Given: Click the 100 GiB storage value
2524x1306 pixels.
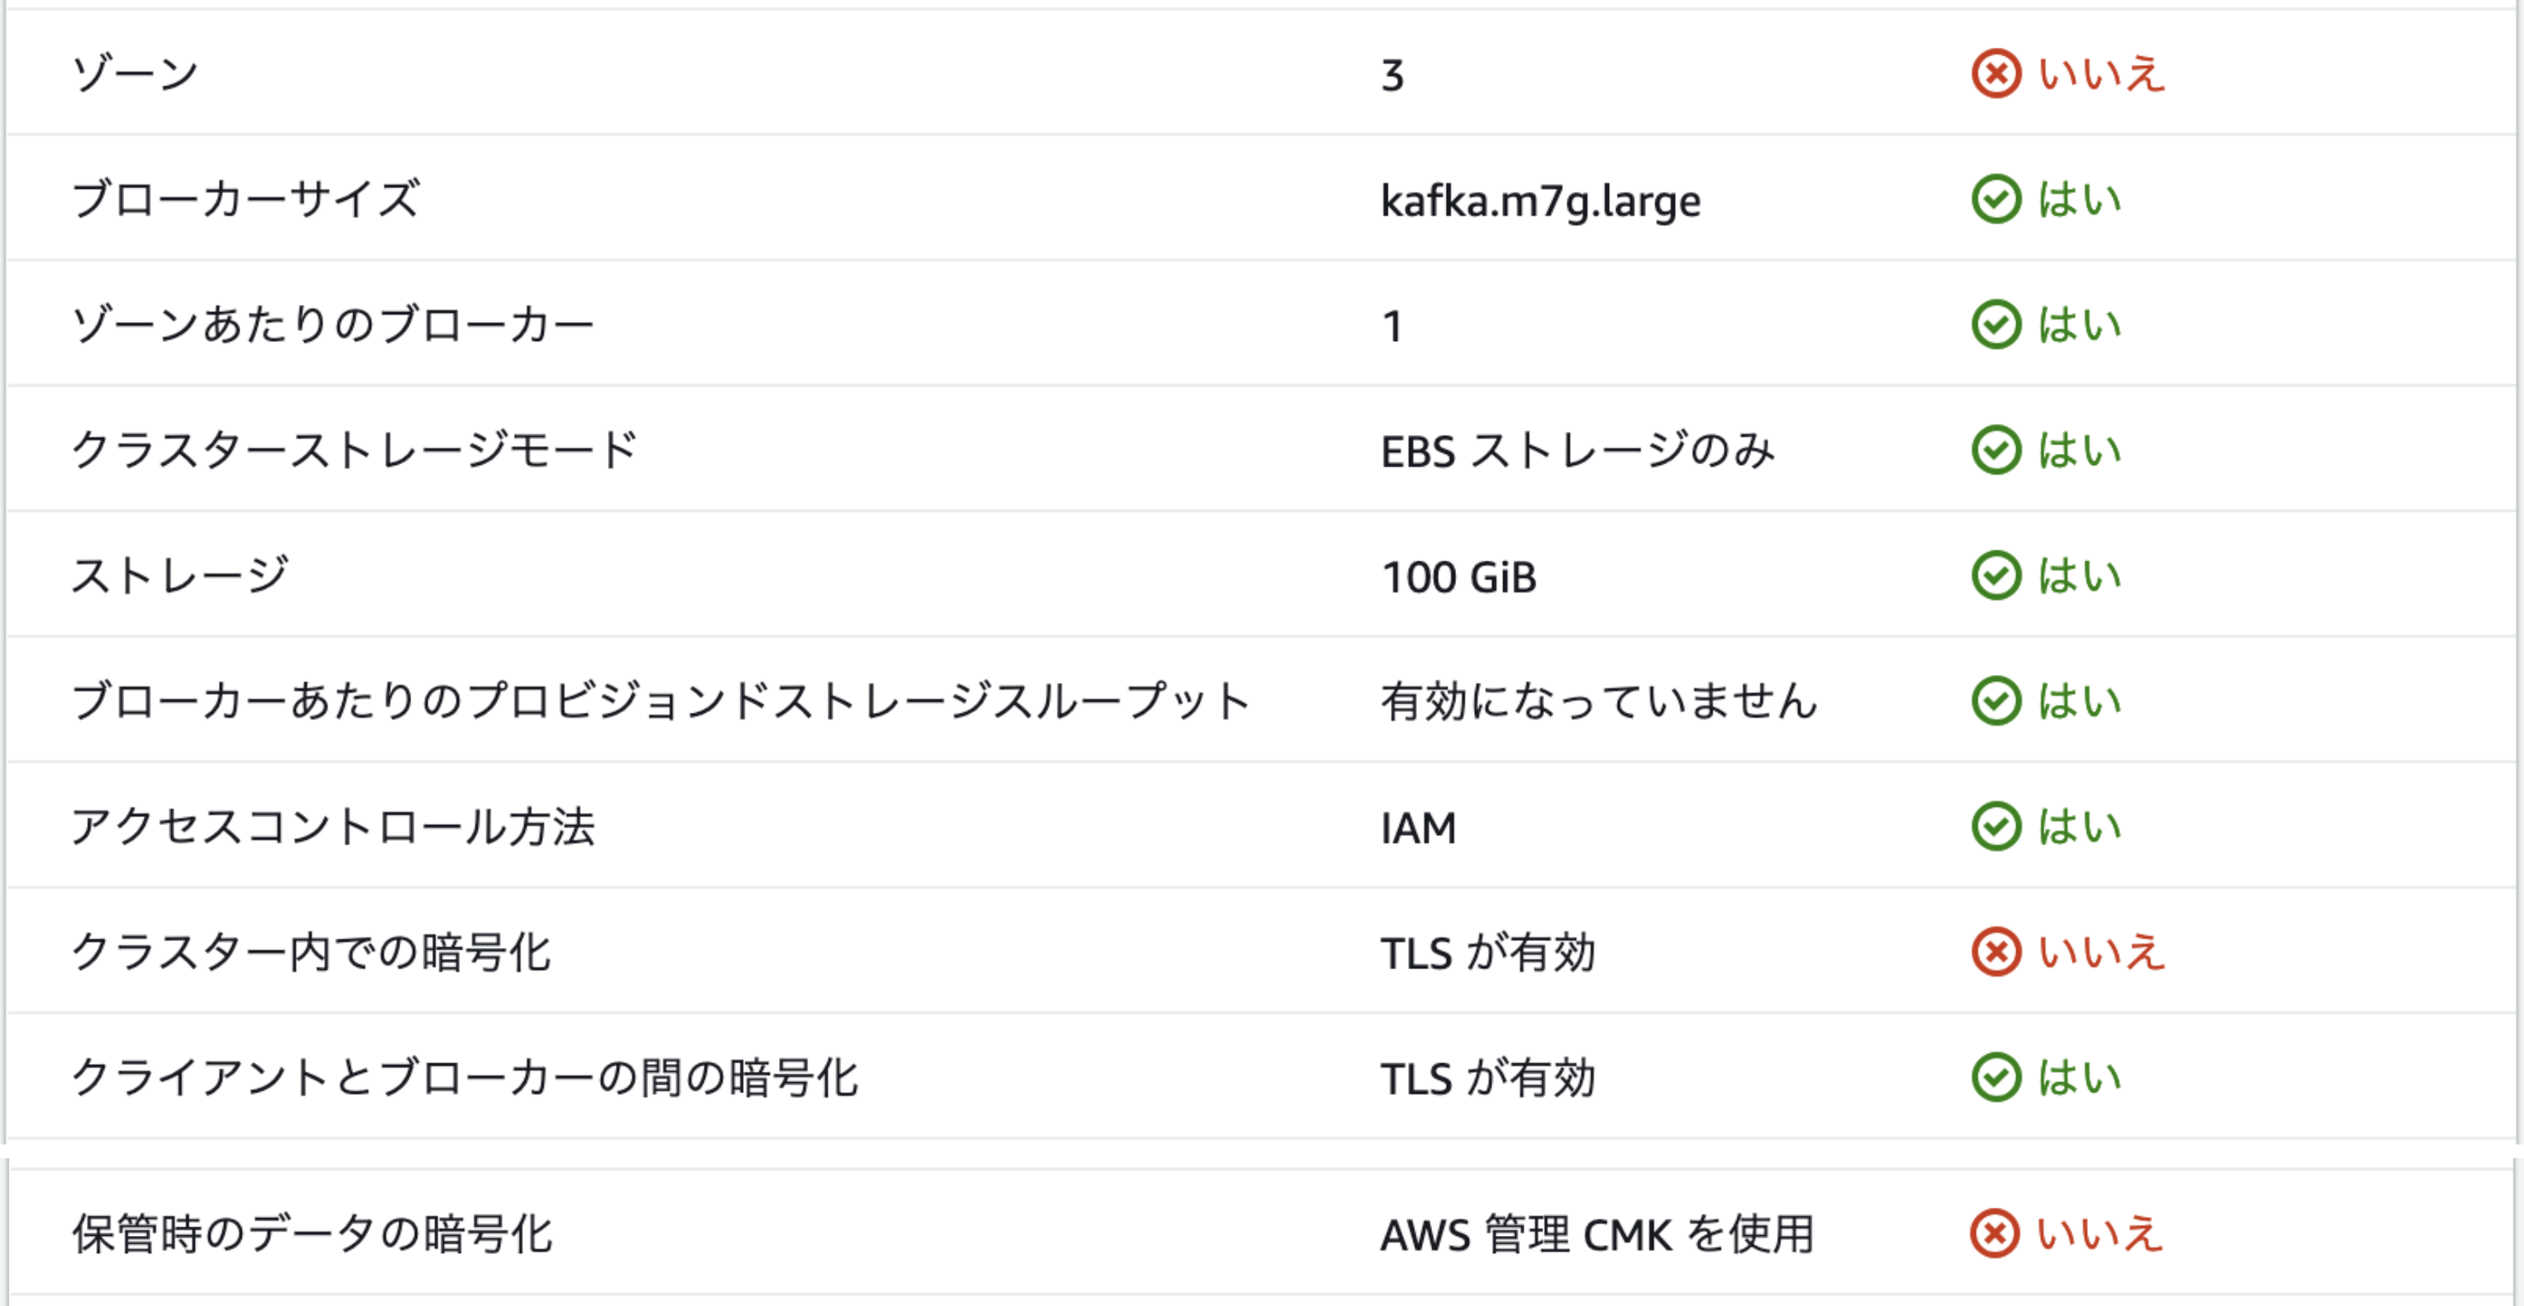Looking at the screenshot, I should (x=1458, y=577).
